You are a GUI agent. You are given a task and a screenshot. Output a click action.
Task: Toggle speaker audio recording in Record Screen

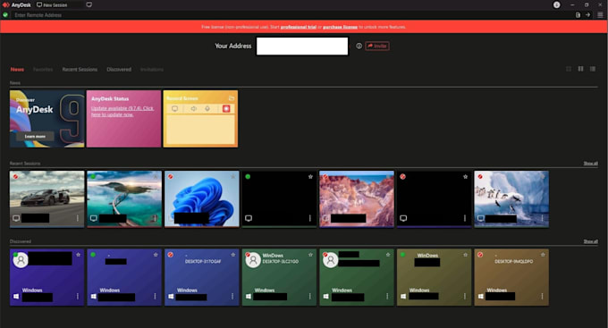tap(193, 109)
